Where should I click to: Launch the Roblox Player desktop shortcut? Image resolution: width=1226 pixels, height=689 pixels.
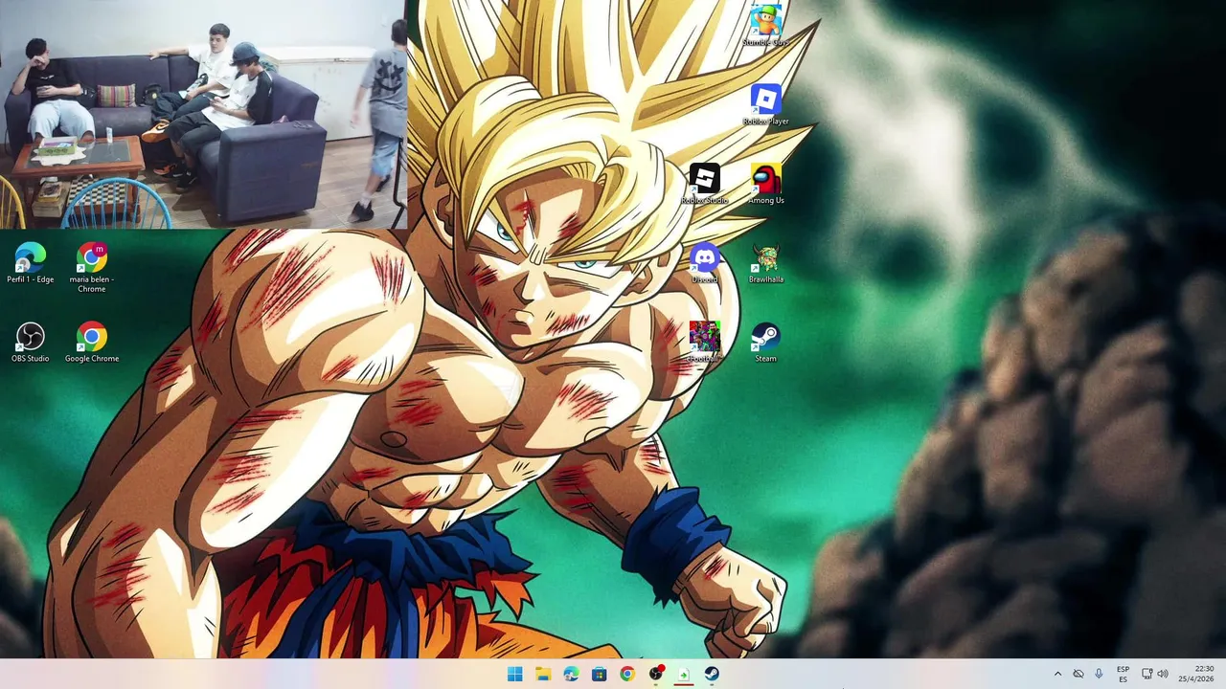coord(765,105)
